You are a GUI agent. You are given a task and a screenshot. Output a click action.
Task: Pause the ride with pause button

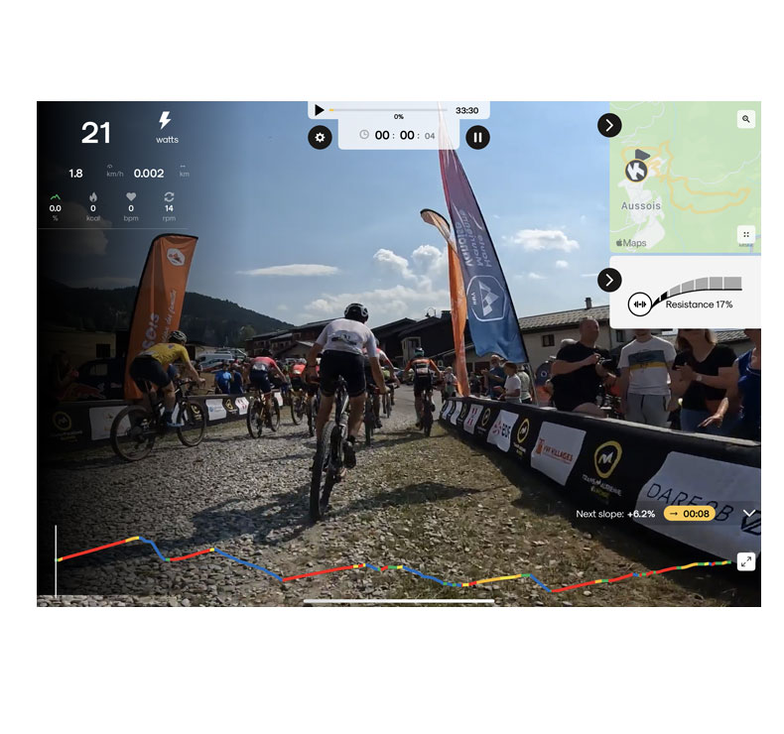click(x=477, y=138)
